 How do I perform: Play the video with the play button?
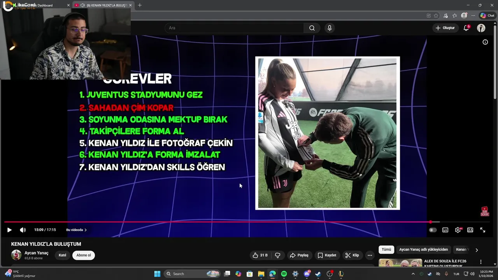click(9, 230)
